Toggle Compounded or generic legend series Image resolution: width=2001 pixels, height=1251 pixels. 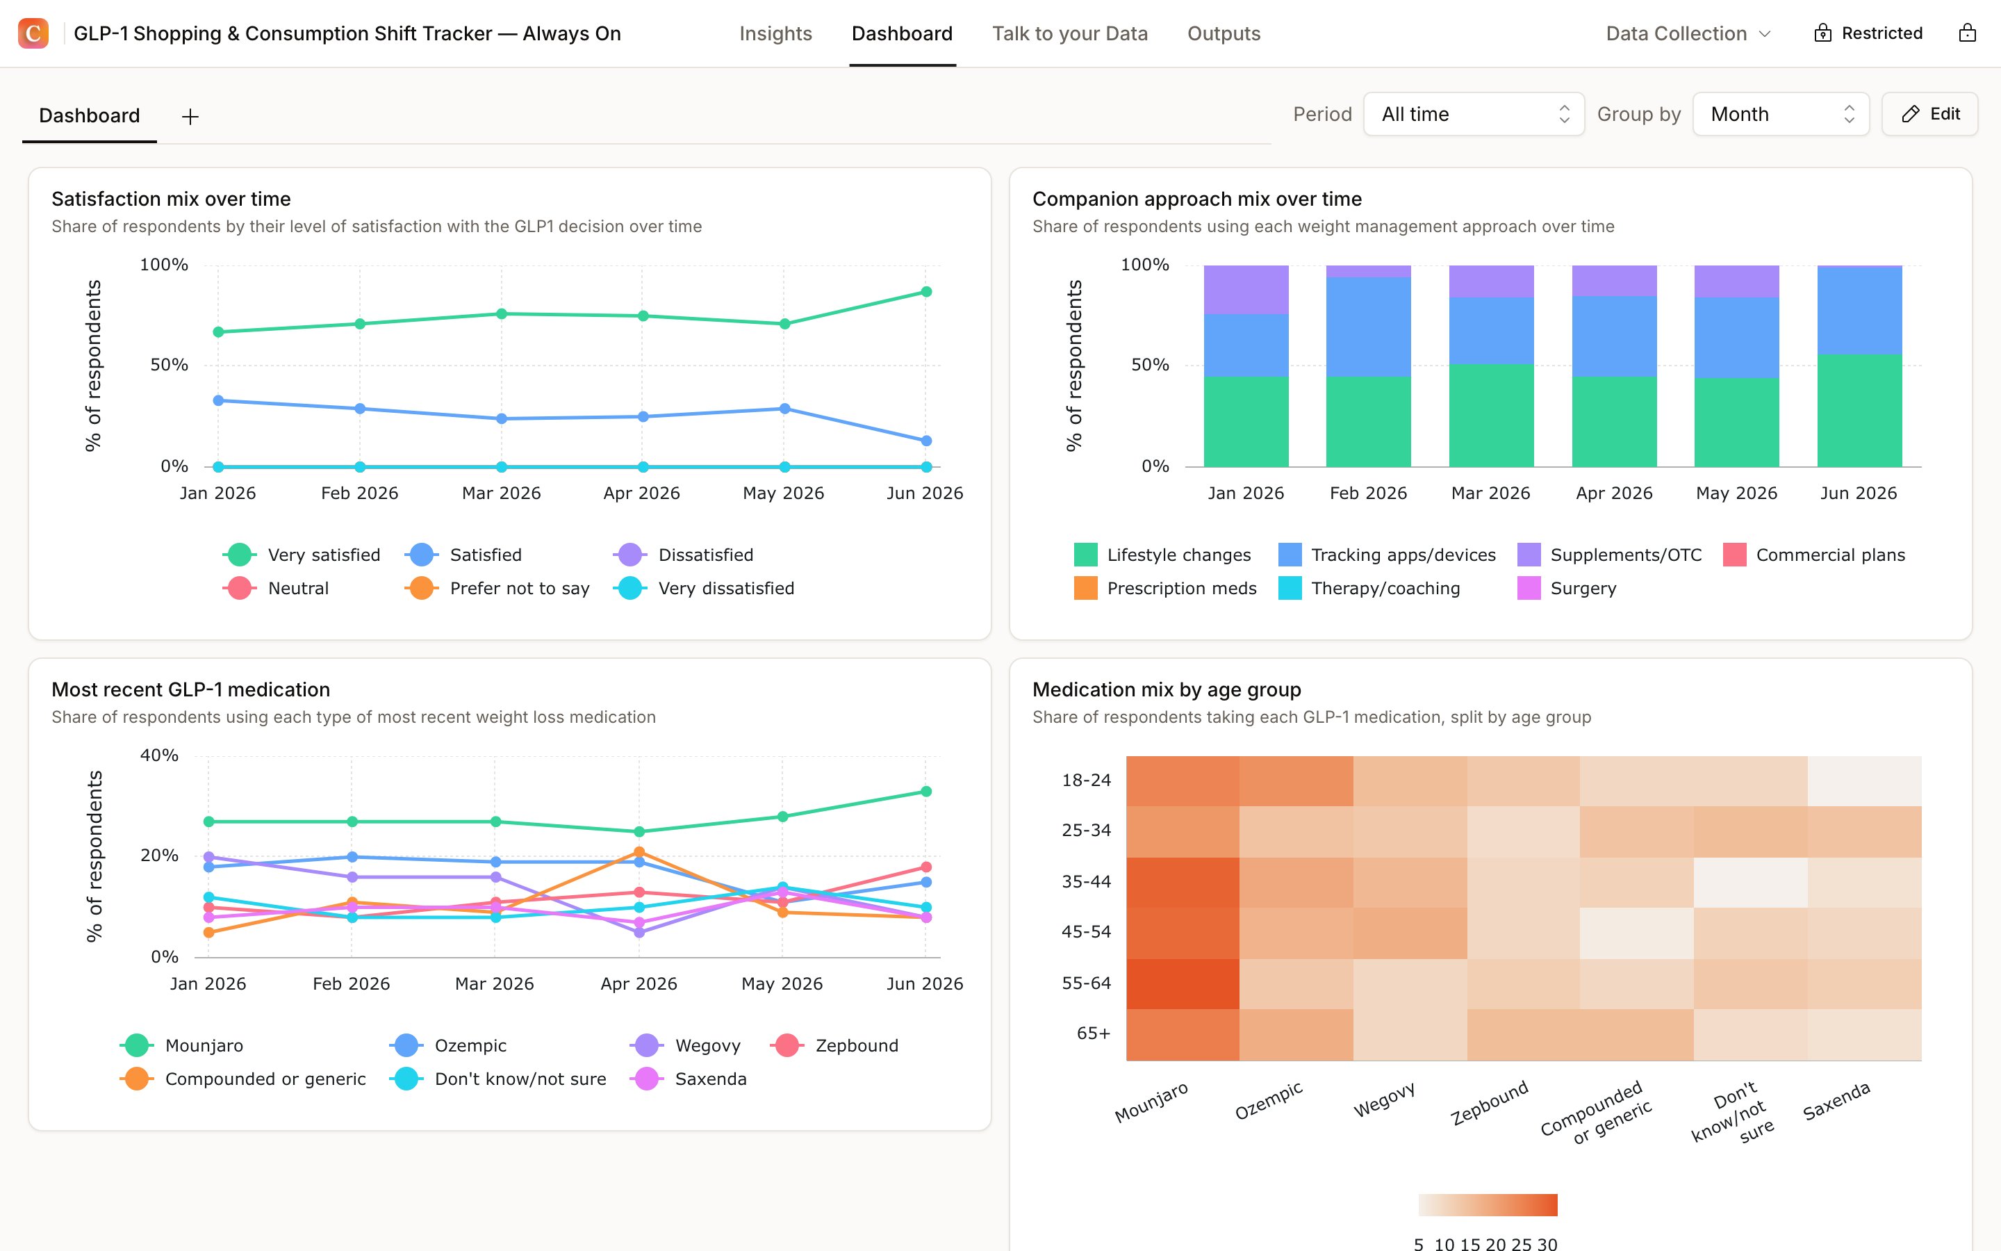pyautogui.click(x=242, y=1079)
